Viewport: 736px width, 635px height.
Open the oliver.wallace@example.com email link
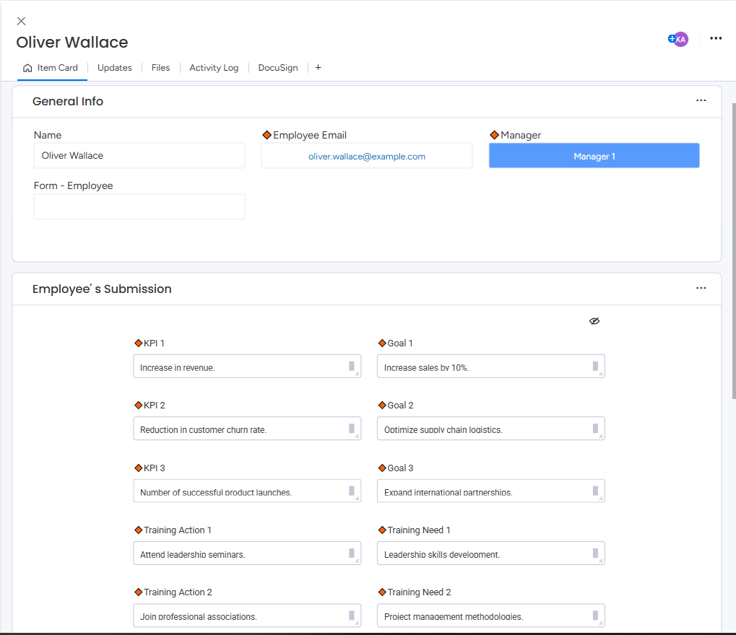[x=367, y=157]
